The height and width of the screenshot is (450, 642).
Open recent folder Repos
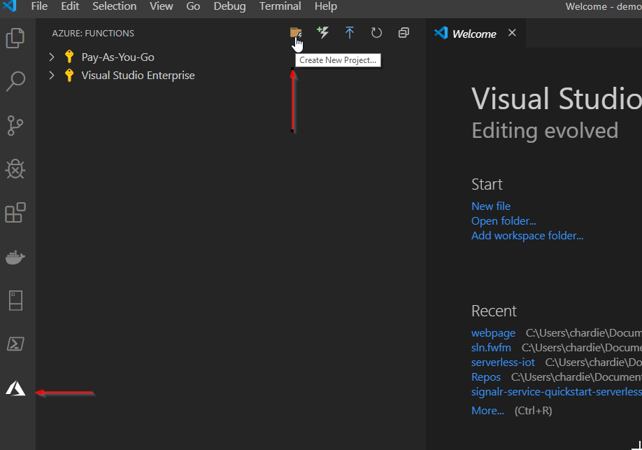coord(486,377)
